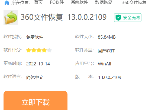Open the 系统软件 breadcrumb link
The image size is (155, 110).
coord(79,2)
